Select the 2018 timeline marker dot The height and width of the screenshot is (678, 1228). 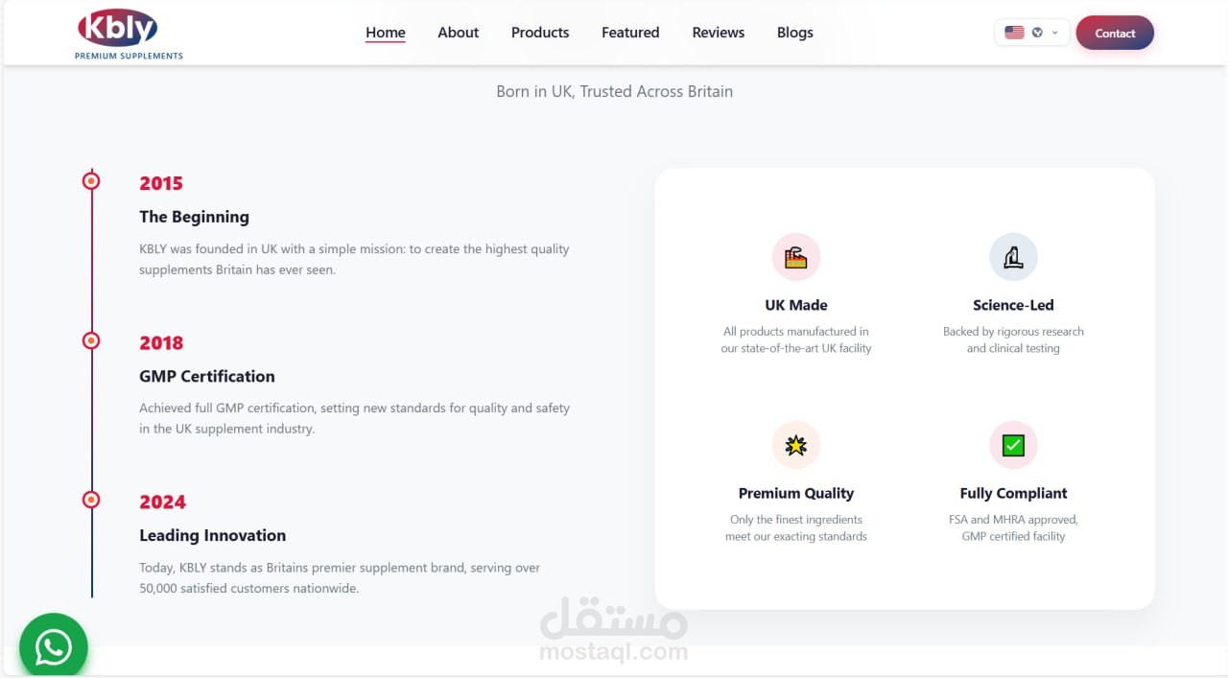(91, 340)
